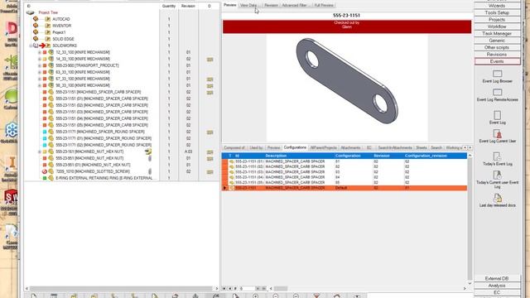The height and width of the screenshot is (298, 530).
Task: Click part icon in 555-23-1151 (03) configuration row
Action: coord(232,172)
